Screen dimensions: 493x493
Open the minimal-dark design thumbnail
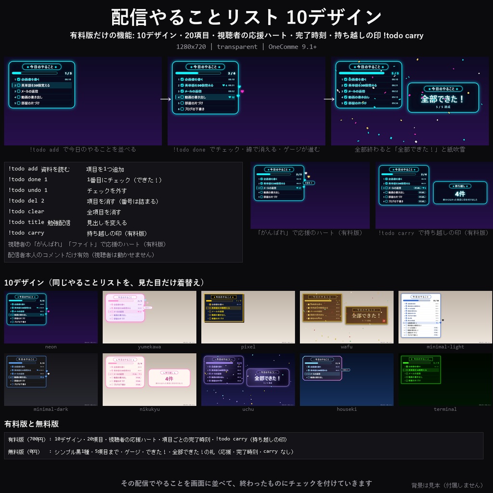(x=51, y=379)
